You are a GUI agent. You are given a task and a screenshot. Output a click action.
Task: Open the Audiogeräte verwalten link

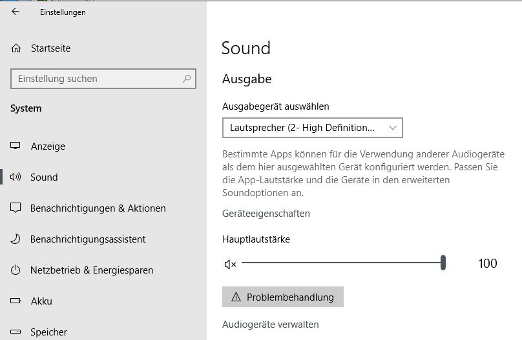(x=270, y=325)
